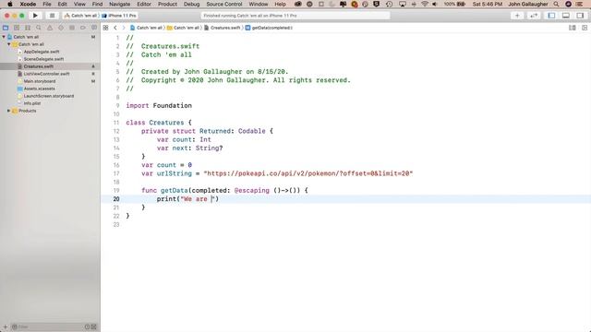Toggle recent files filter at navigator bottom
Viewport: 591px width, 332px height.
click(x=87, y=326)
